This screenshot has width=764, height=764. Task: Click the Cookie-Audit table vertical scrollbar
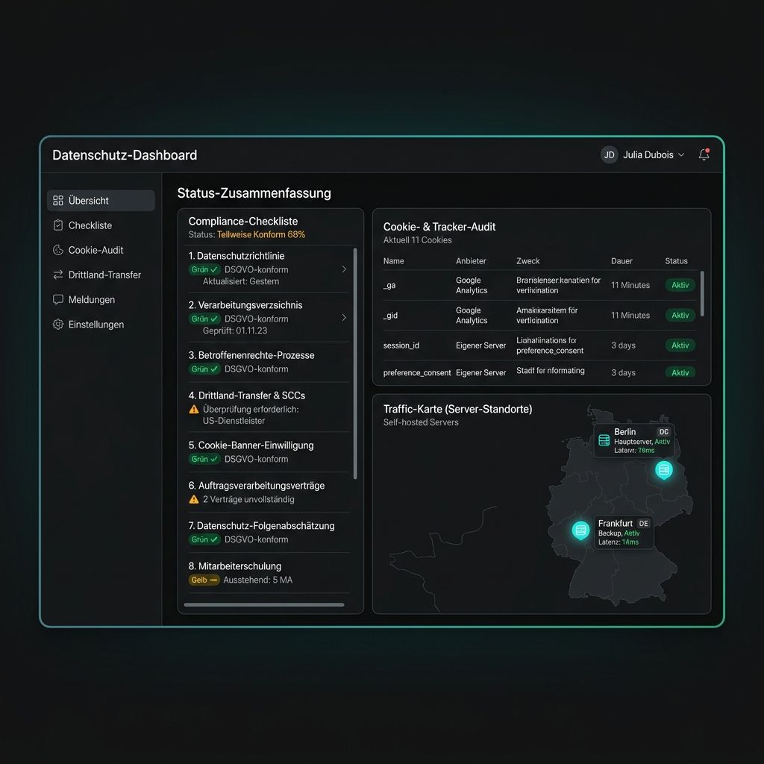click(702, 294)
